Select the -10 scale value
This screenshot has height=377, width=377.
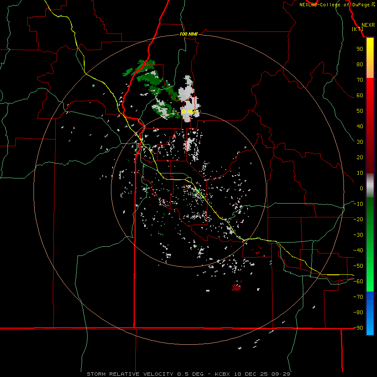358,204
